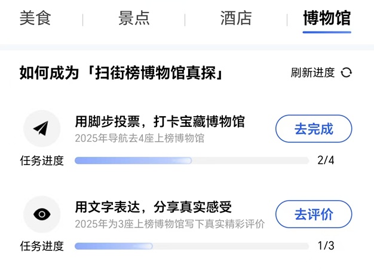Click the 任务进度 label under the eye icon
Image resolution: width=374 pixels, height=274 pixels.
tap(42, 246)
